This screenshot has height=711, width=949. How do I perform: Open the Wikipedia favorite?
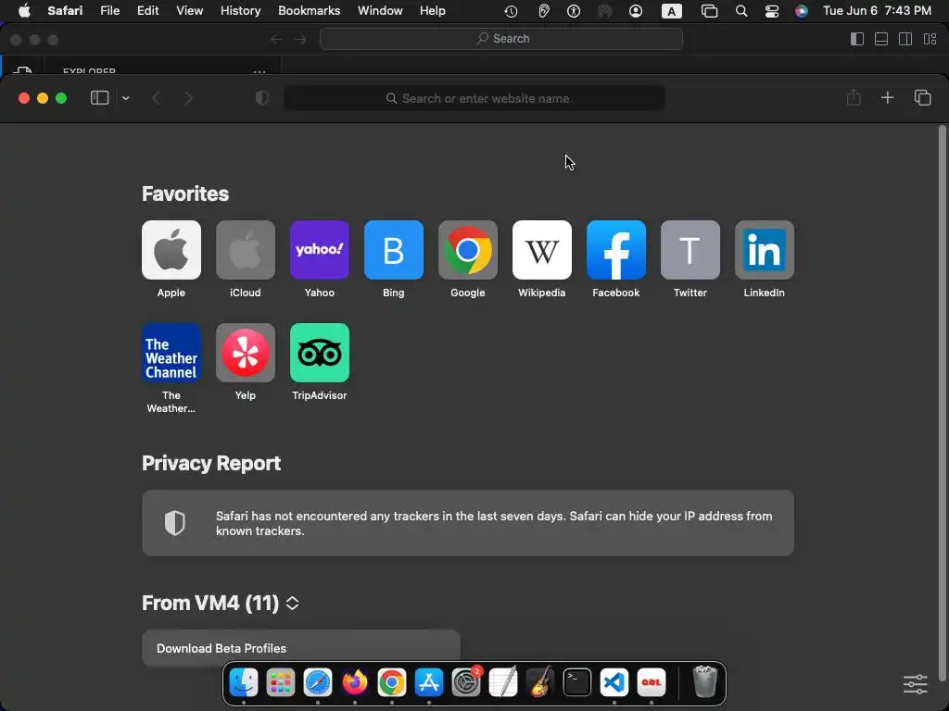pyautogui.click(x=541, y=250)
